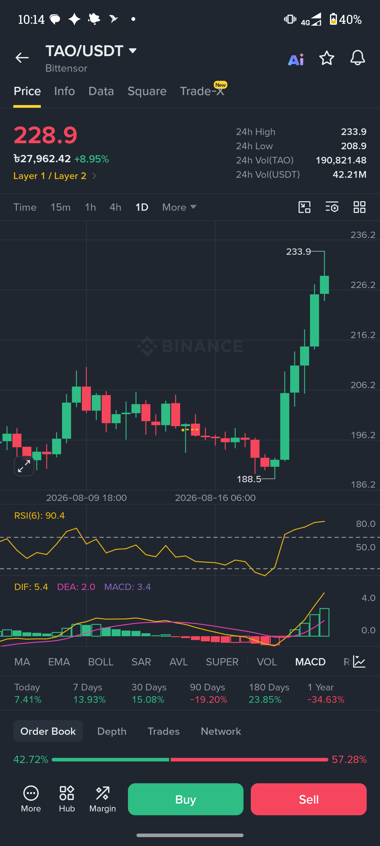The image size is (380, 846).
Task: Select the 1D interval
Action: (142, 207)
